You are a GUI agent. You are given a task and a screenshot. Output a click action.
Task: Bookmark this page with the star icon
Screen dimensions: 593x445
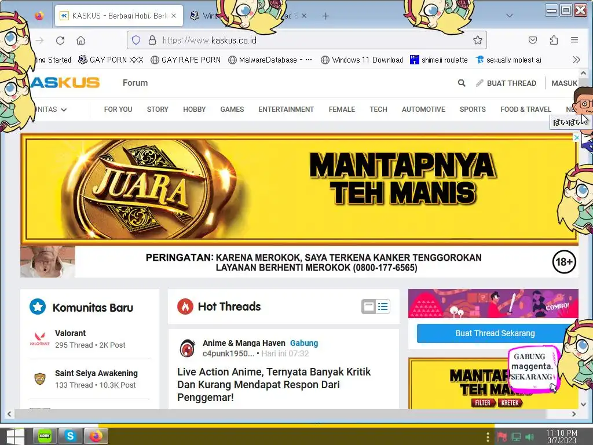pos(478,40)
